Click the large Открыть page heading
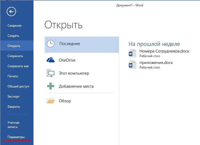The height and width of the screenshot is (145, 200). click(x=63, y=25)
